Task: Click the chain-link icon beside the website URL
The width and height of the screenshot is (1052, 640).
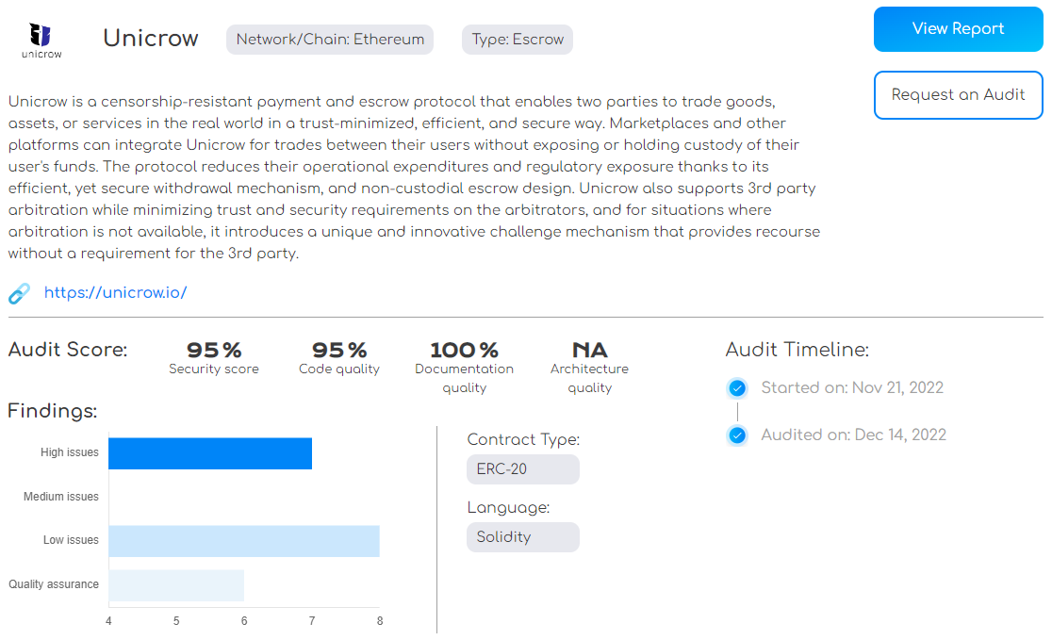Action: (x=19, y=293)
